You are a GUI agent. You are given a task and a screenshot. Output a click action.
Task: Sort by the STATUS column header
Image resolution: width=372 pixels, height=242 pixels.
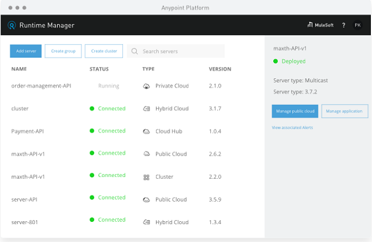pos(99,69)
